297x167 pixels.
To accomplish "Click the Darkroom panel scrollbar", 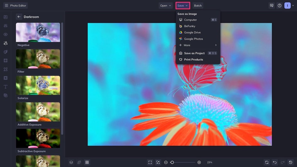I will pyautogui.click(x=62, y=79).
